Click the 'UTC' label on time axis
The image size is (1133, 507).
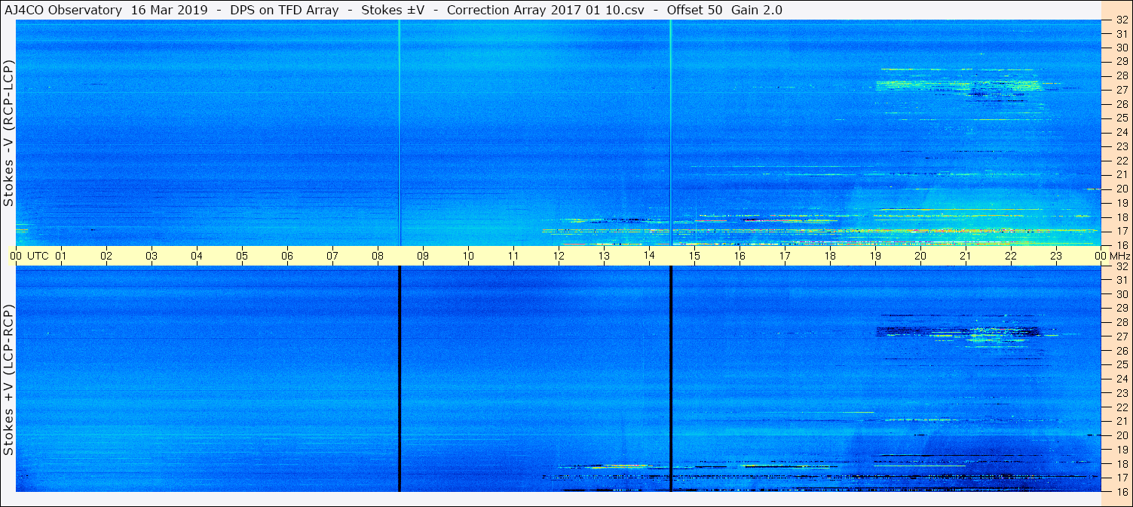(37, 256)
